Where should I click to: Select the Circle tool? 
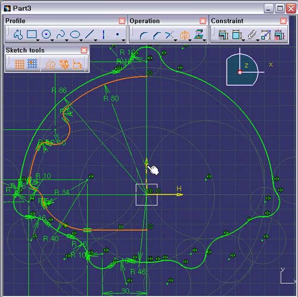[46, 35]
